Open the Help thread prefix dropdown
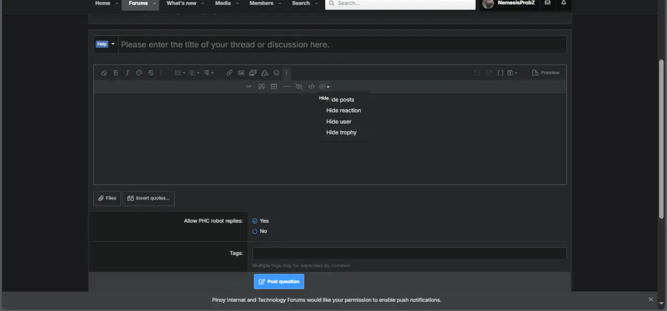The width and height of the screenshot is (667, 311). coord(106,44)
